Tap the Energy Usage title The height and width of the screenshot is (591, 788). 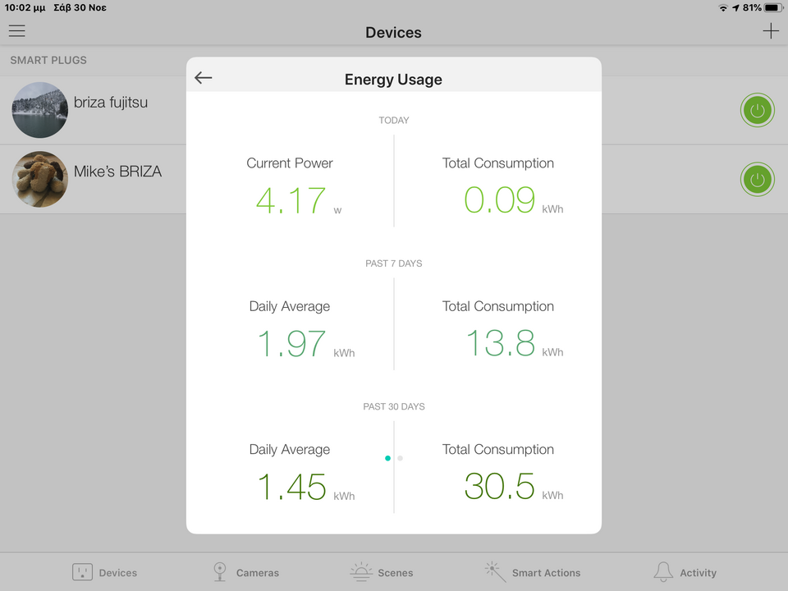point(393,80)
